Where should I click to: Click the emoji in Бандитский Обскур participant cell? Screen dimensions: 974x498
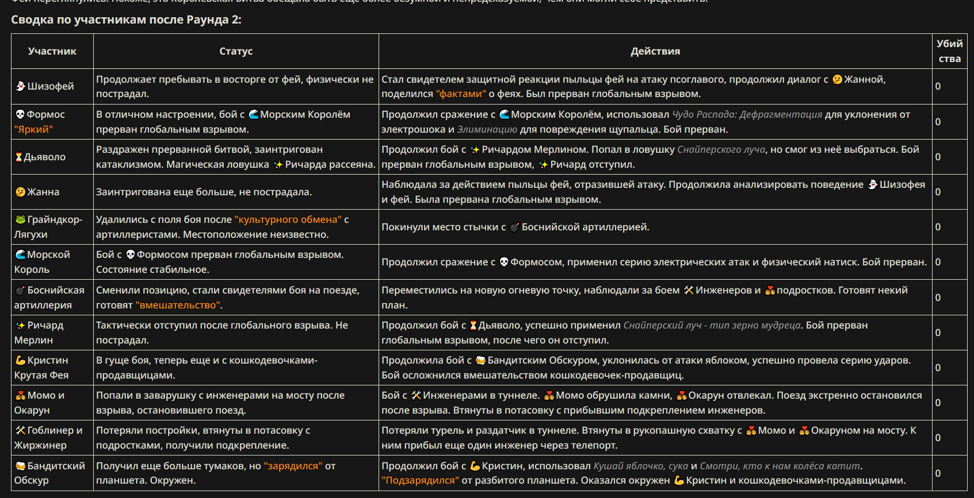(21, 466)
